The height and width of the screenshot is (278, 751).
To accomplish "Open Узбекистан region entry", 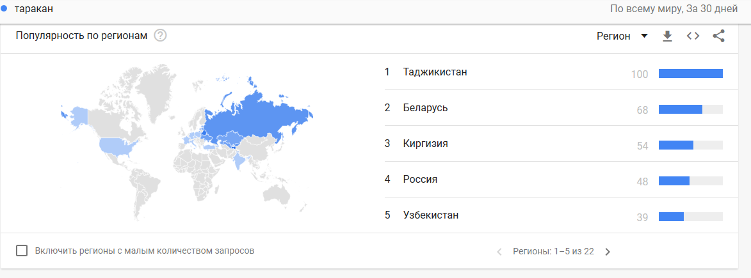I will [x=430, y=215].
